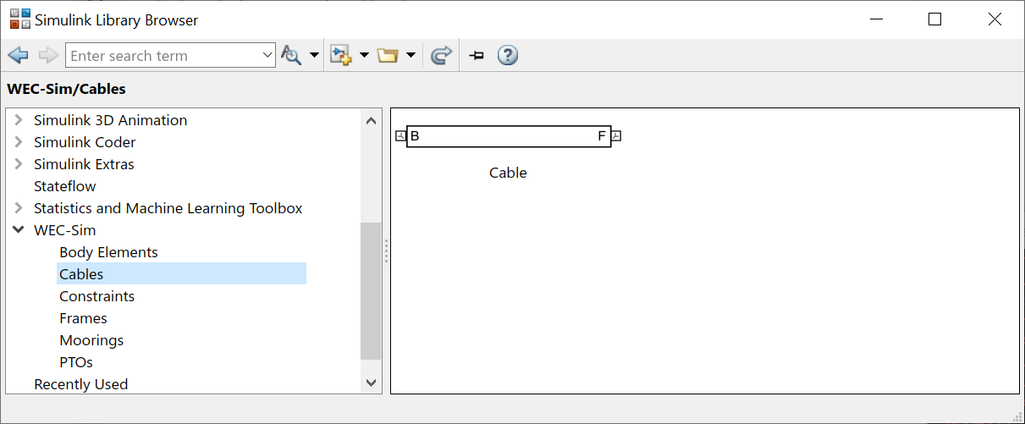Open the PTOs sublibrary
Viewport: 1025px width, 424px height.
tap(76, 362)
